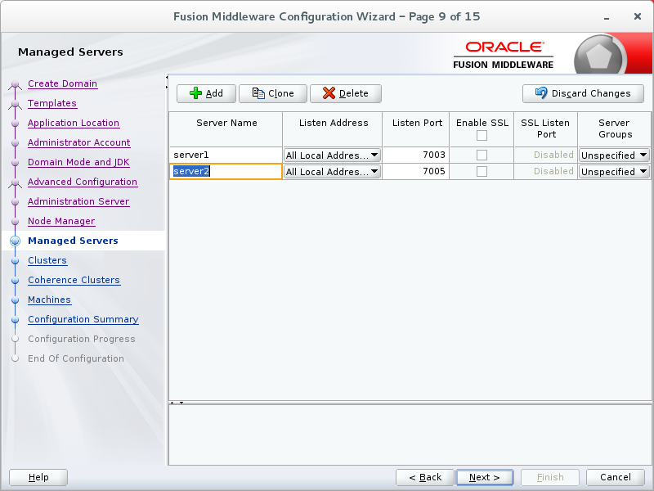Jump to Clusters step

pos(47,260)
